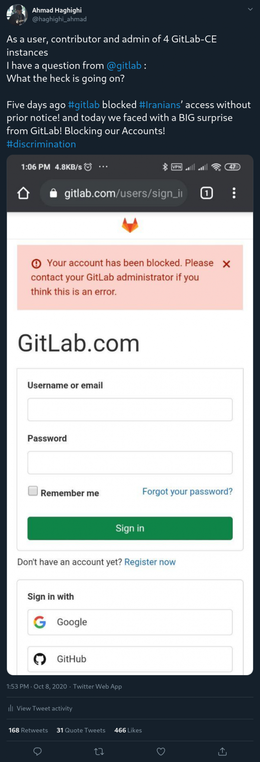Open the browser three-dot menu
The width and height of the screenshot is (260, 762).
pos(234,193)
